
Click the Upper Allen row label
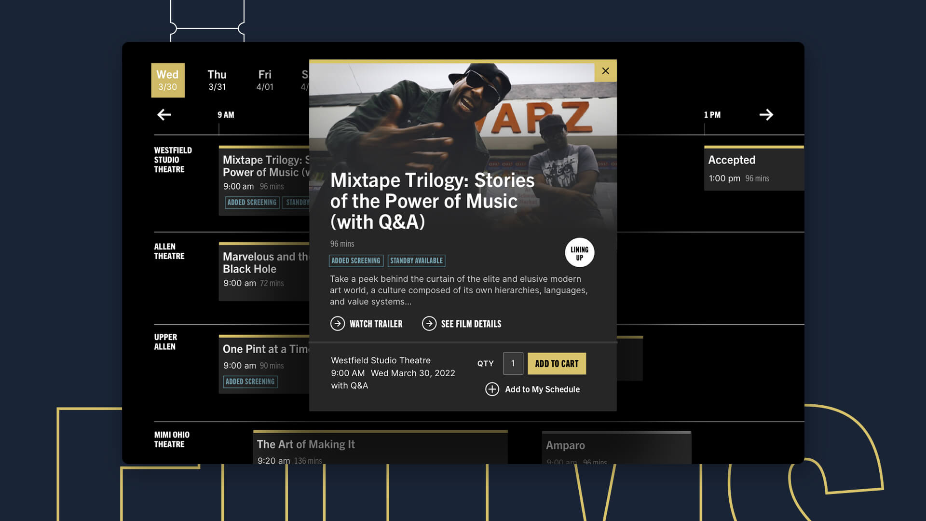tap(165, 342)
